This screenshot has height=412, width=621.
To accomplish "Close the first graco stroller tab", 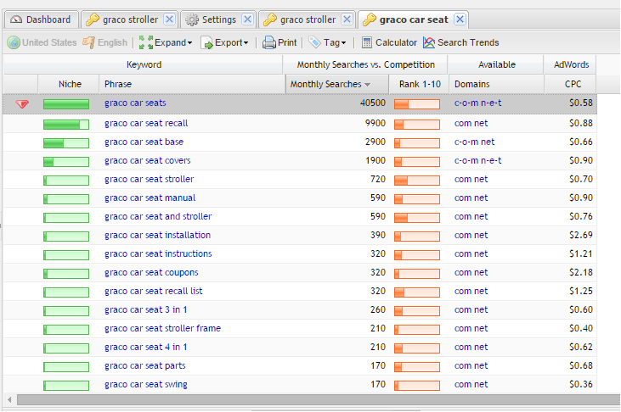I will 170,19.
